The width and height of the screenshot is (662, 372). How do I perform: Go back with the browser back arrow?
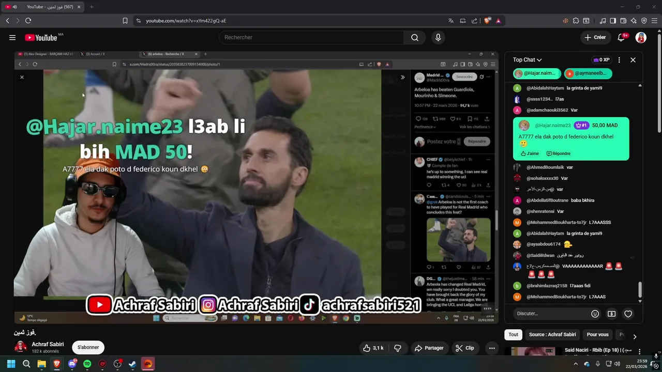coord(8,21)
